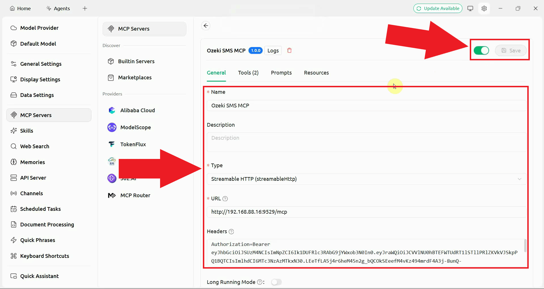Click Update Available button

[438, 8]
